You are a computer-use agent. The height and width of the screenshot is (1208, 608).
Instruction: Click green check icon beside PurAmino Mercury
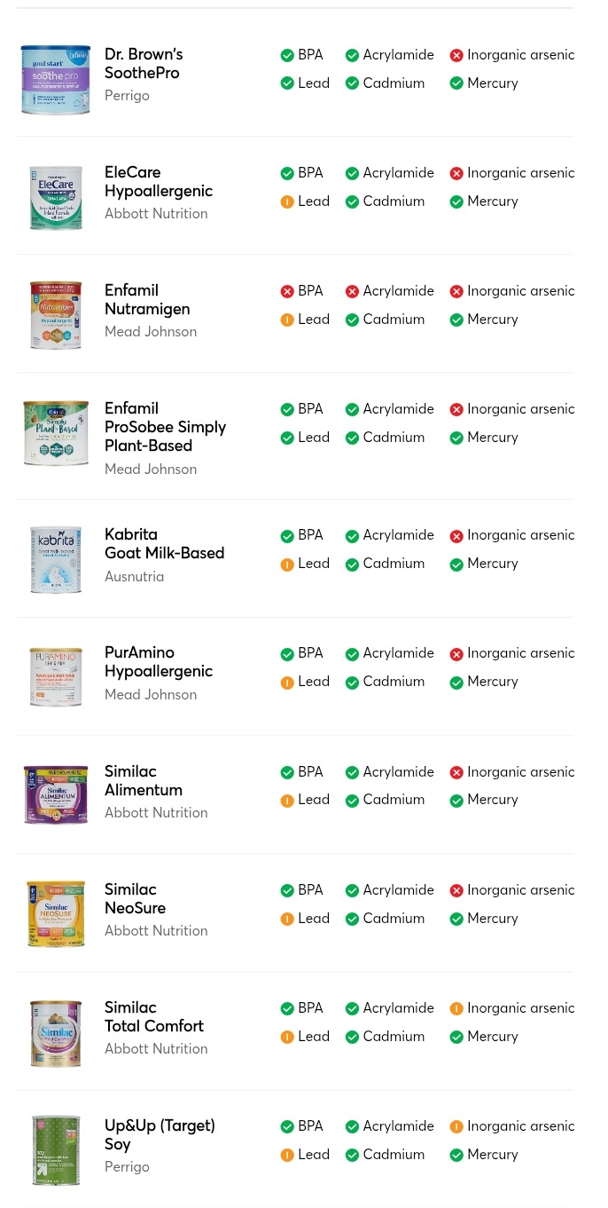(x=456, y=683)
